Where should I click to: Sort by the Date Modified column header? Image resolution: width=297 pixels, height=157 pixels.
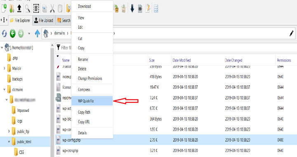pyautogui.click(x=181, y=60)
